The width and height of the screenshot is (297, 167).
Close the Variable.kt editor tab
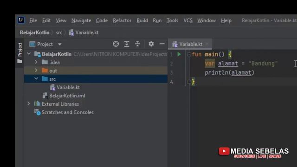pyautogui.click(x=207, y=44)
